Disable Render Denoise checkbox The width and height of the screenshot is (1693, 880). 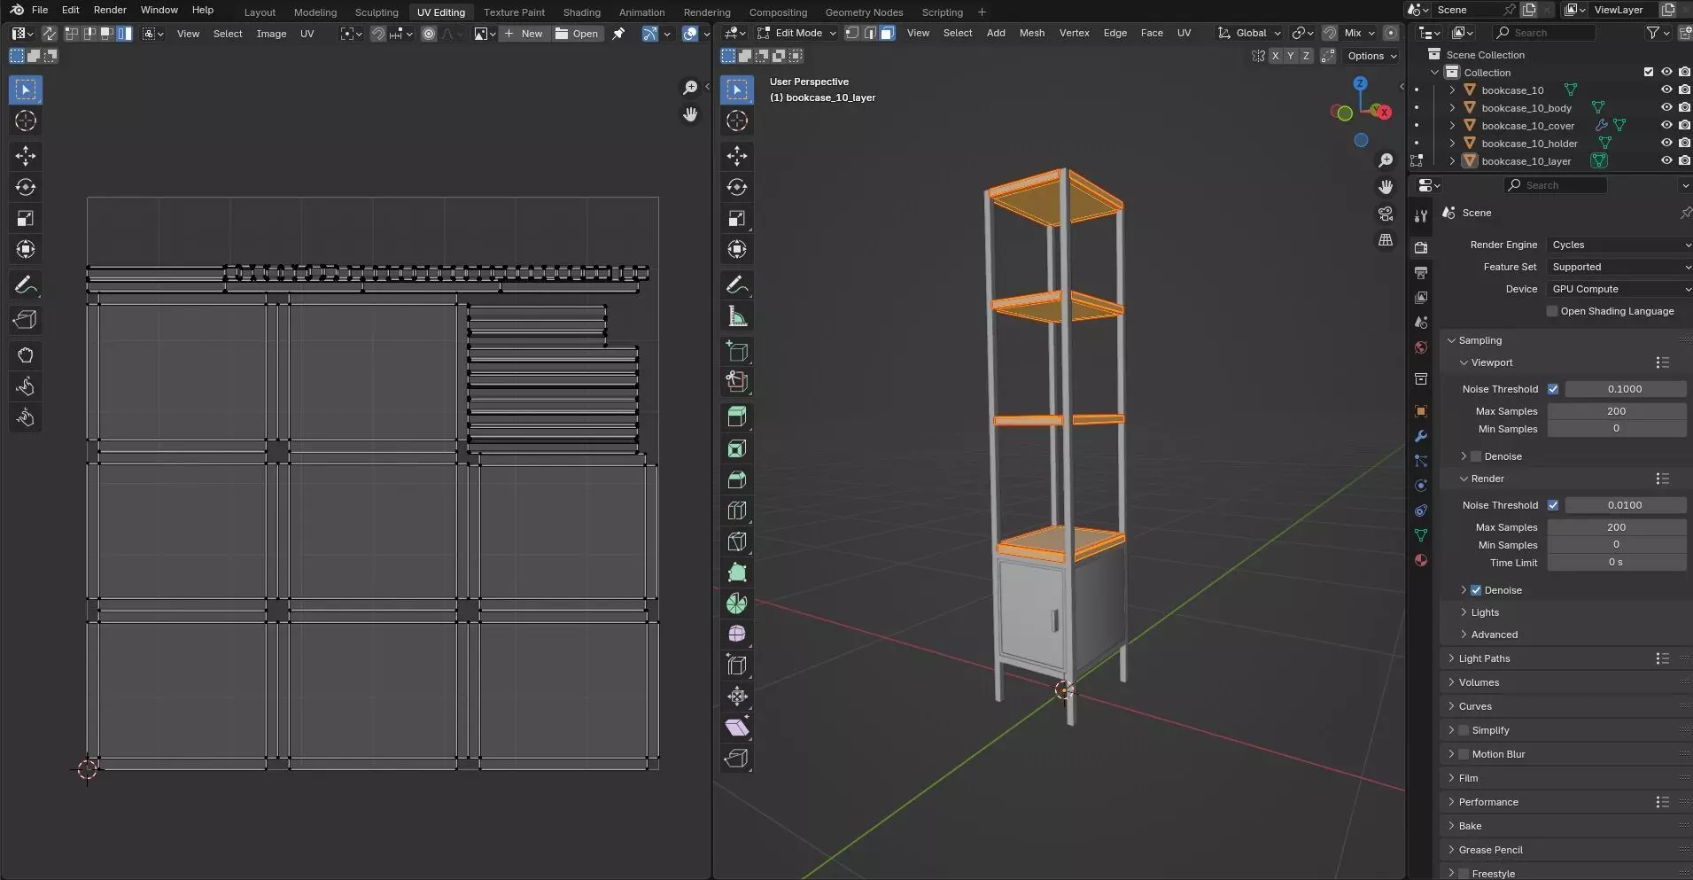click(1476, 590)
